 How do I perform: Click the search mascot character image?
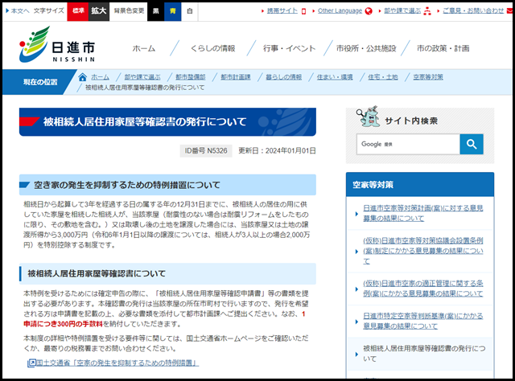[369, 117]
